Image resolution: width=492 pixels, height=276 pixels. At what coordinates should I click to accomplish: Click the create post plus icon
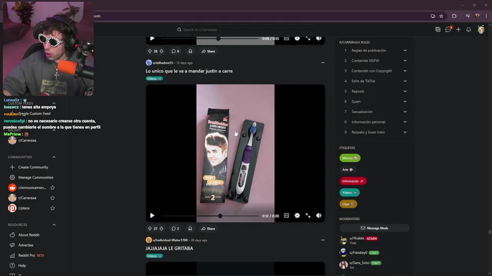coord(458,30)
